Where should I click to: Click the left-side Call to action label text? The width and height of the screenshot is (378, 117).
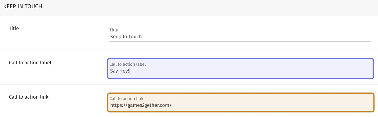click(30, 63)
